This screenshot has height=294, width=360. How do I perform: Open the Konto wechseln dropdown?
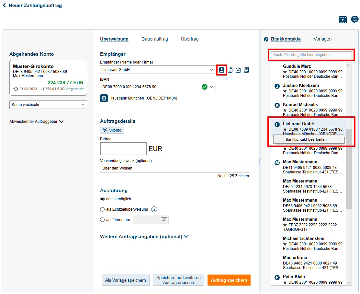pyautogui.click(x=48, y=104)
